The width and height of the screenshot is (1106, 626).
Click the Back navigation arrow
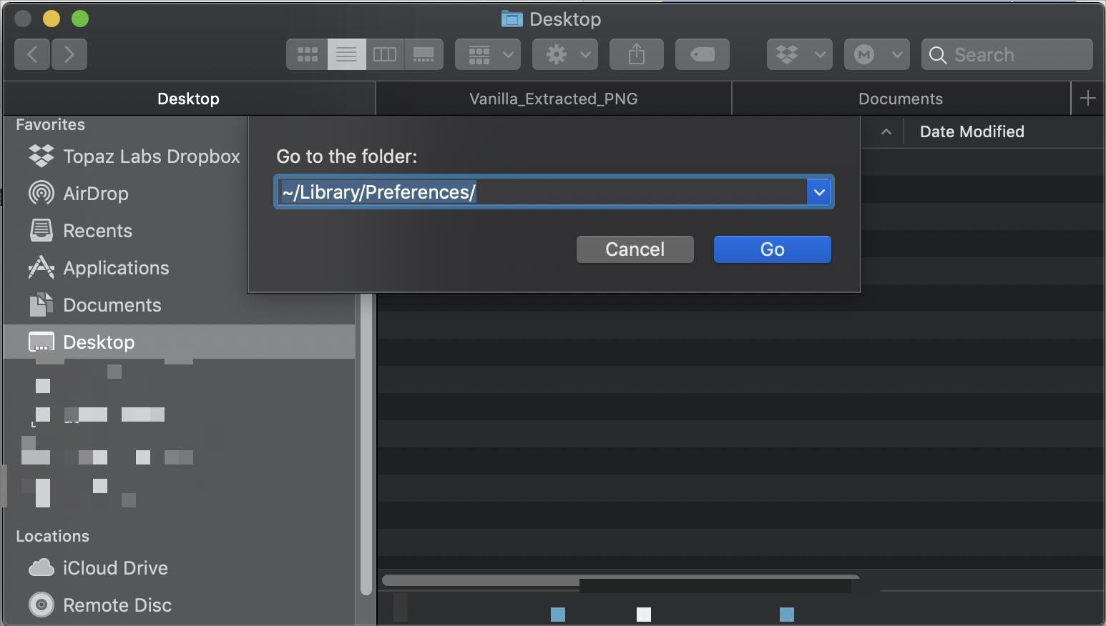[32, 54]
